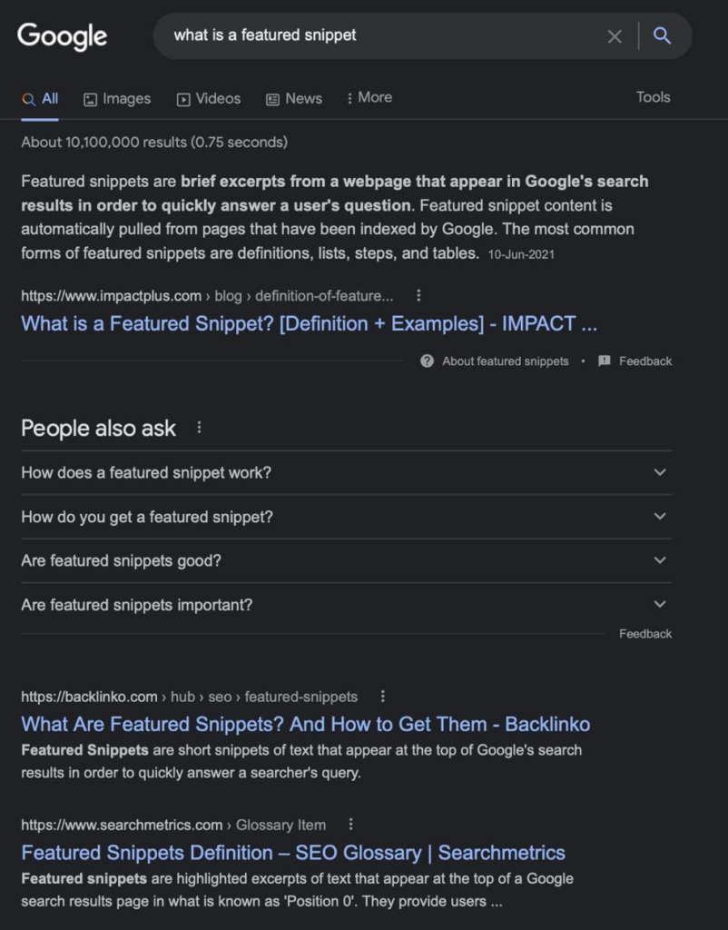Click the magnifying glass search icon
This screenshot has height=930, width=728.
662,36
